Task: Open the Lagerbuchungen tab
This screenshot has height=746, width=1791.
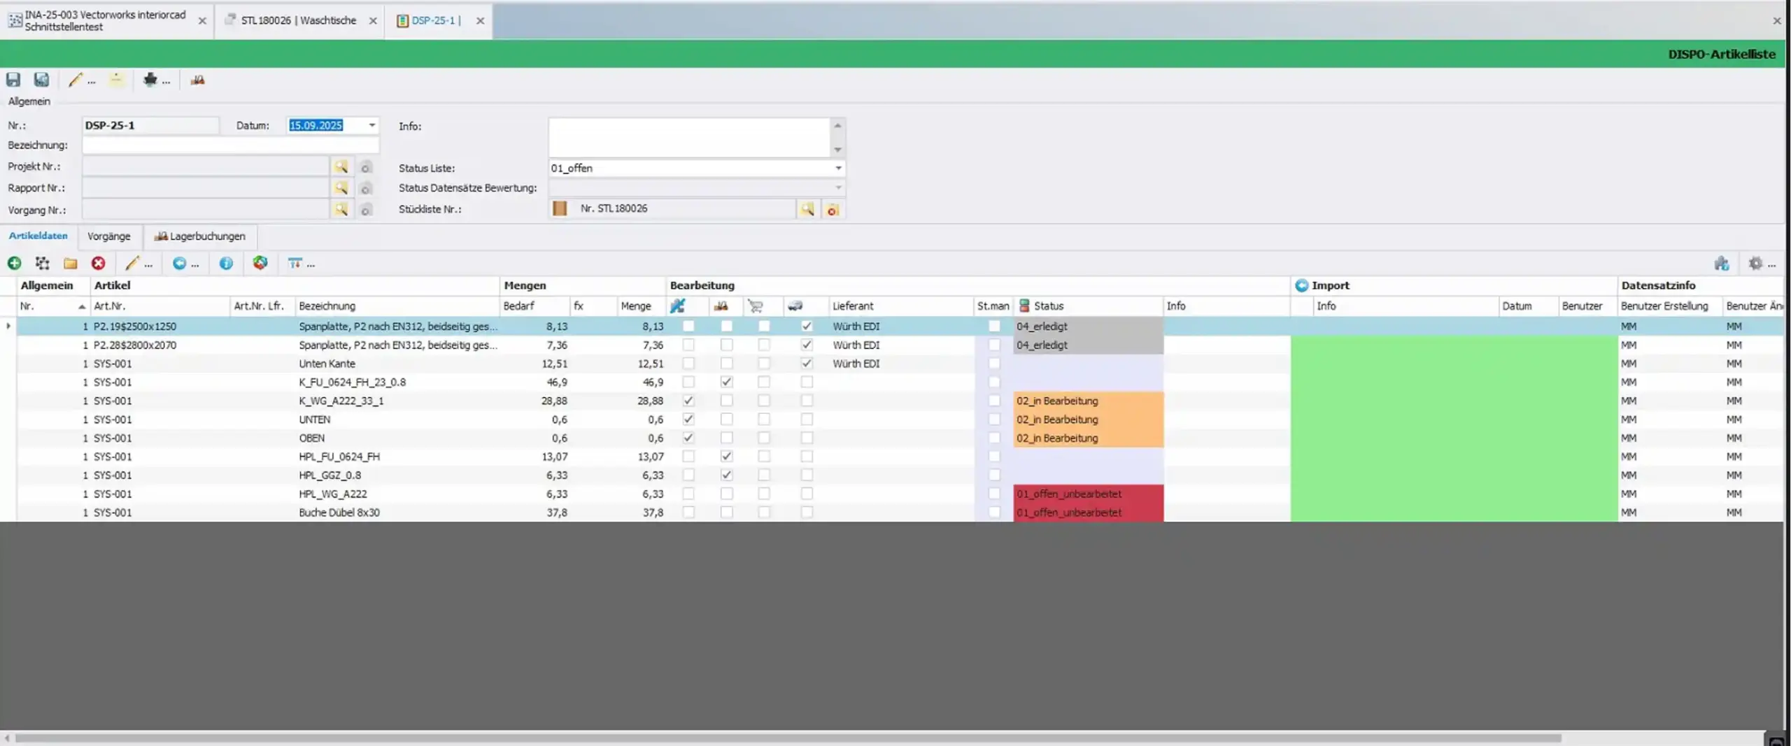Action: (x=200, y=236)
